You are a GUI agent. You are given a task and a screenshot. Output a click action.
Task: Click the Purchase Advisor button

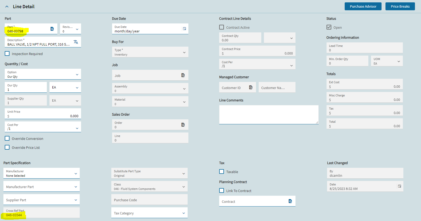coord(363,7)
